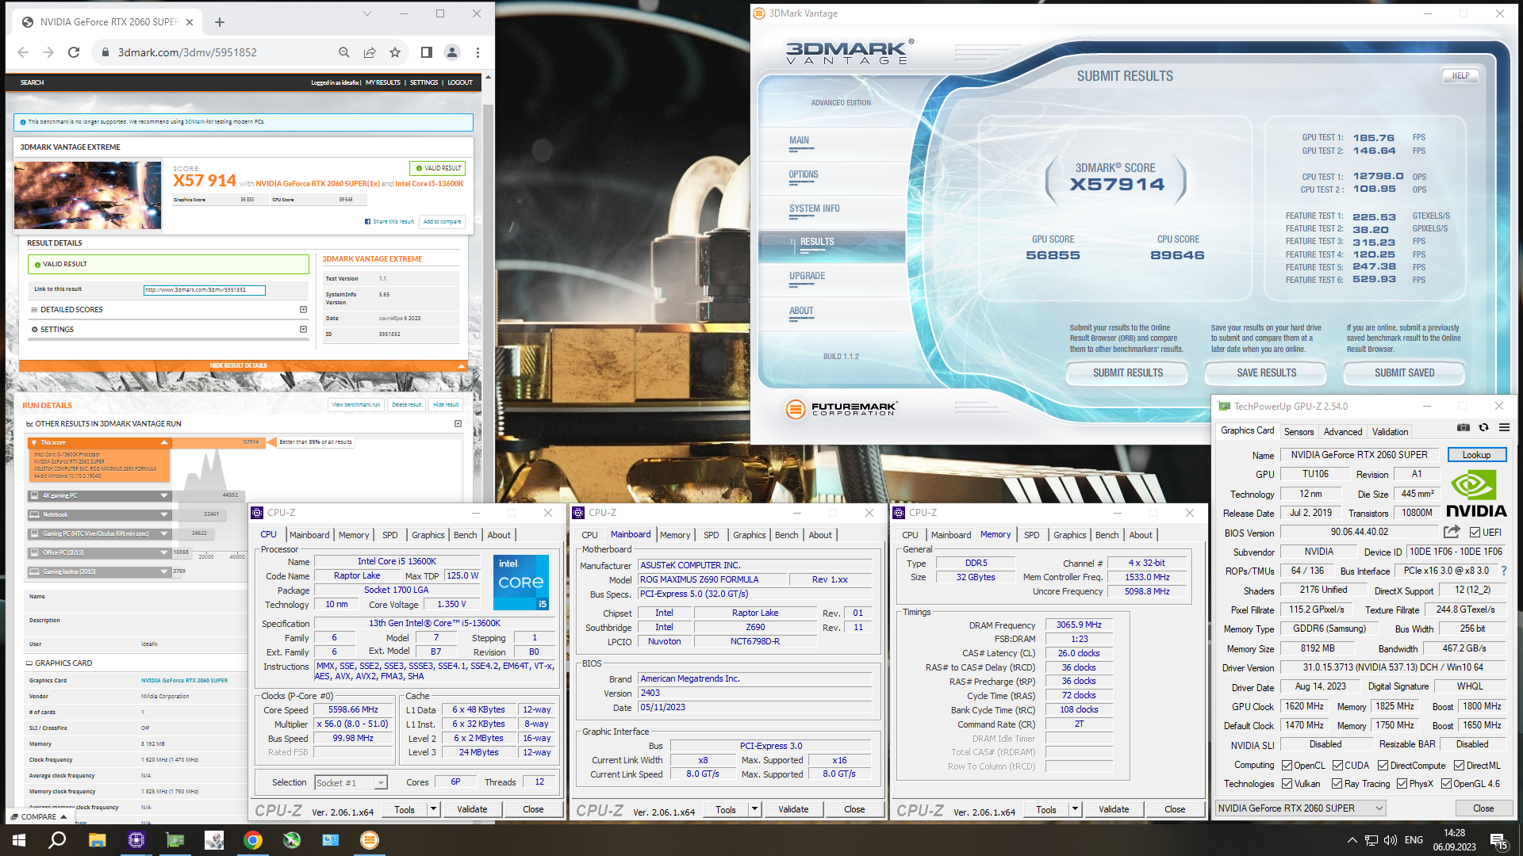This screenshot has height=856, width=1523.
Task: Click the browser address bar URL
Action: pos(187,52)
